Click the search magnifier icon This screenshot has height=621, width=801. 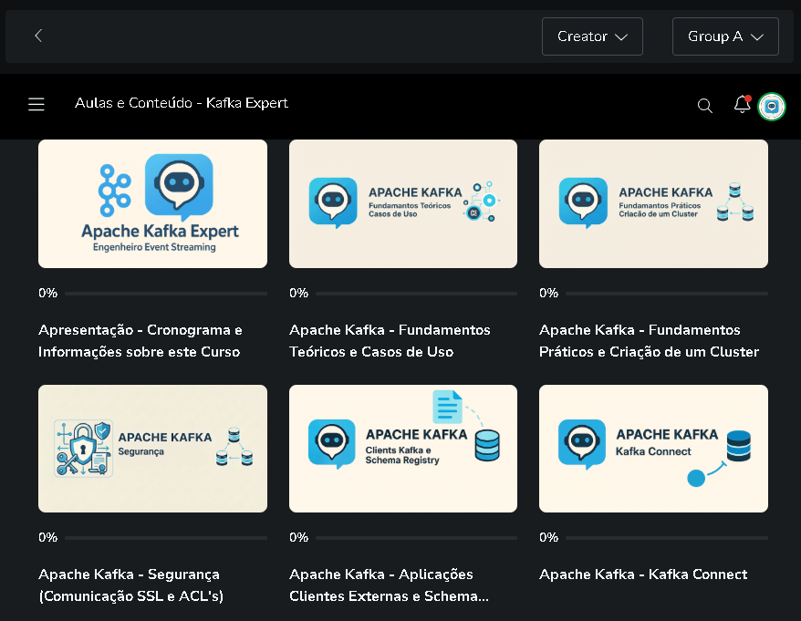704,106
